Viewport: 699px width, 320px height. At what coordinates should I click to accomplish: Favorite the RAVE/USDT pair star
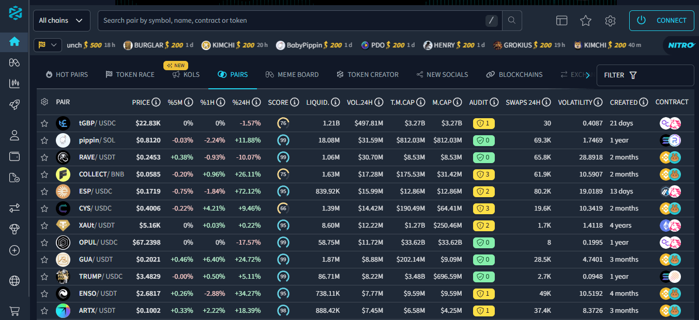(x=44, y=157)
